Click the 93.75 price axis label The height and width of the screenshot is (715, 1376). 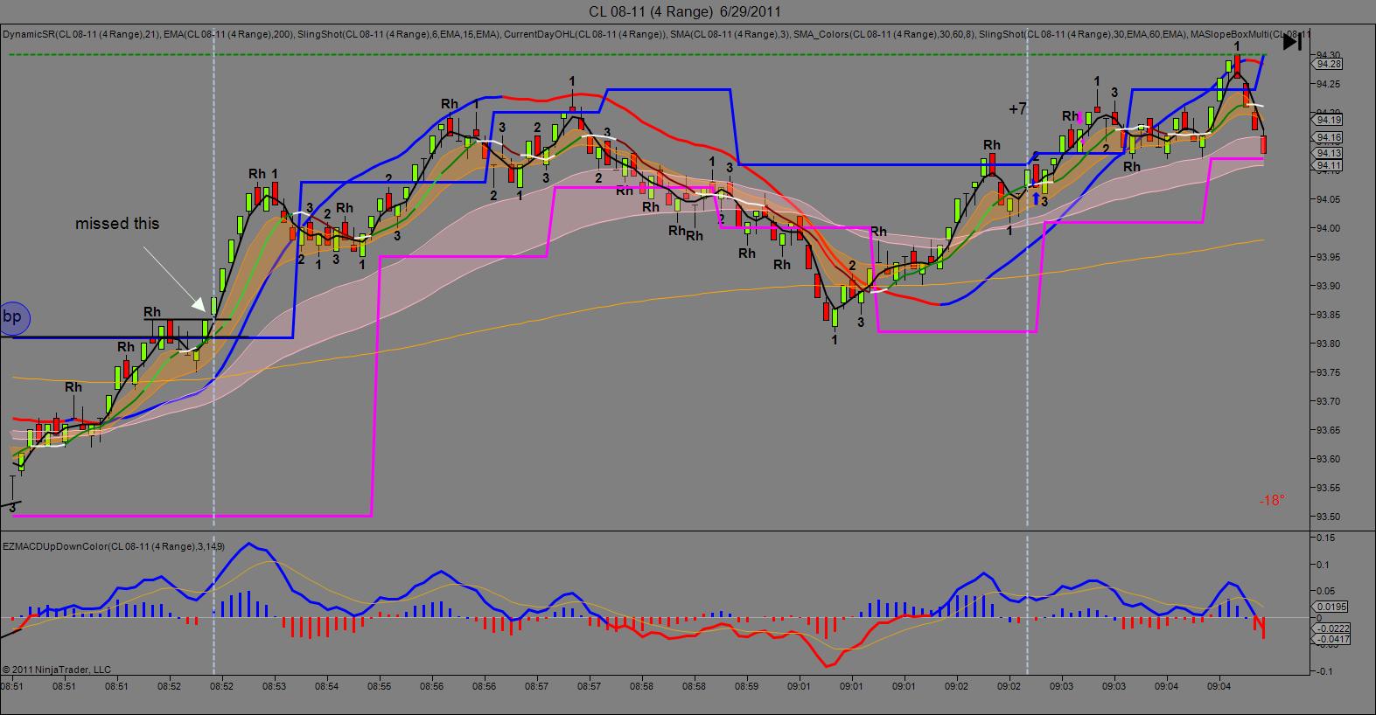point(1328,372)
